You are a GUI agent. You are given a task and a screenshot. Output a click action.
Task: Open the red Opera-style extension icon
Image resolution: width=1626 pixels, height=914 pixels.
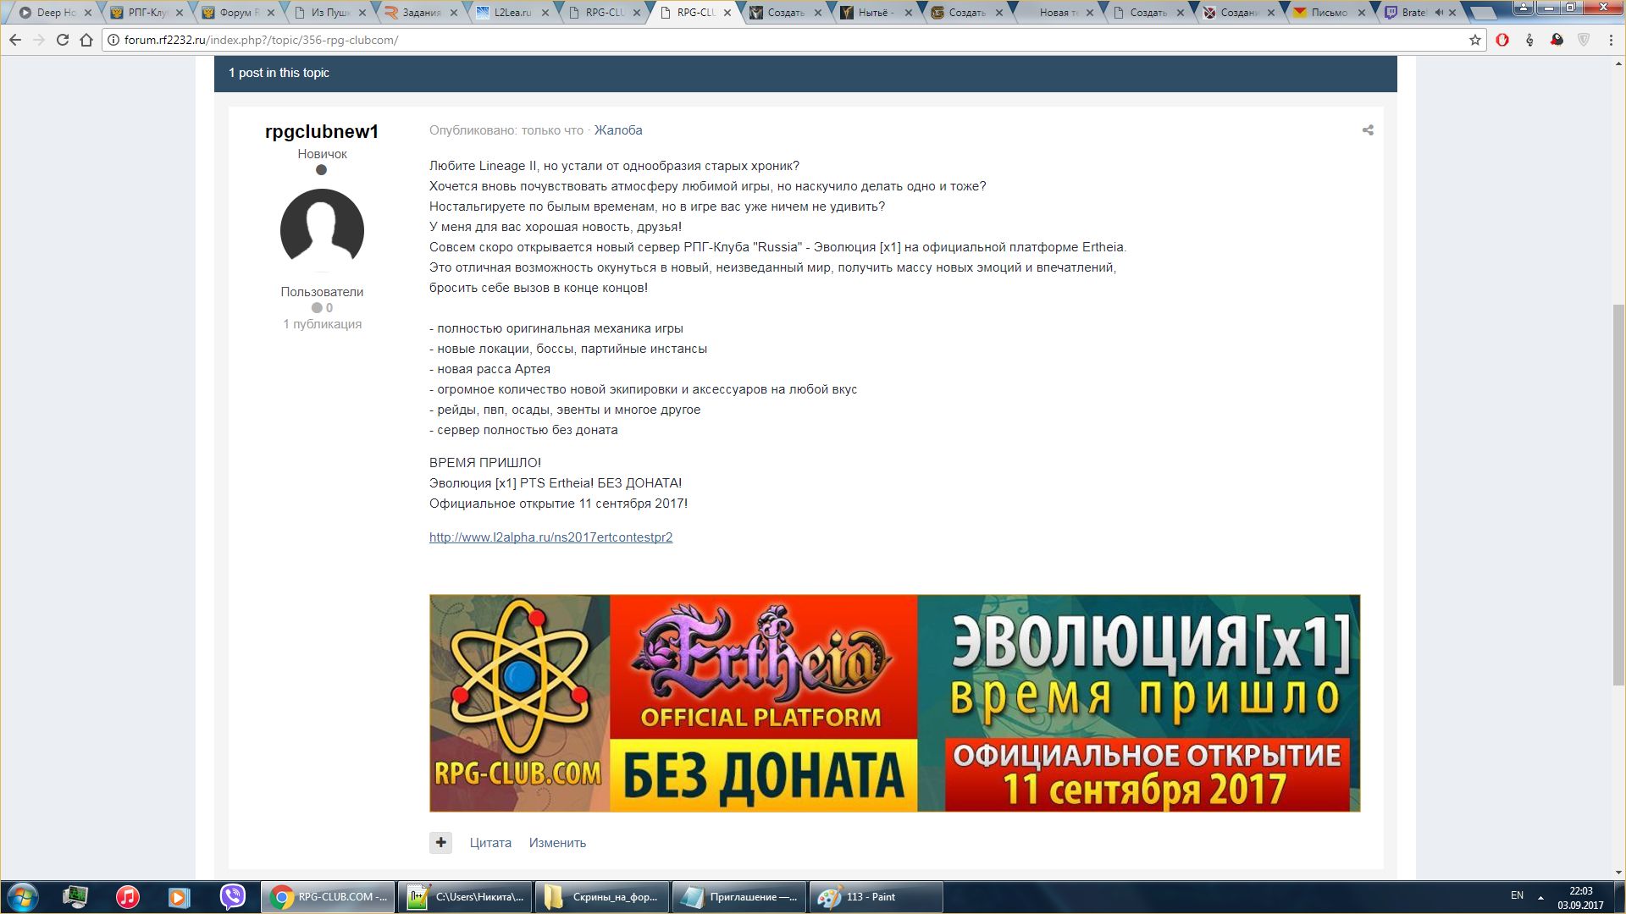[x=1502, y=40]
